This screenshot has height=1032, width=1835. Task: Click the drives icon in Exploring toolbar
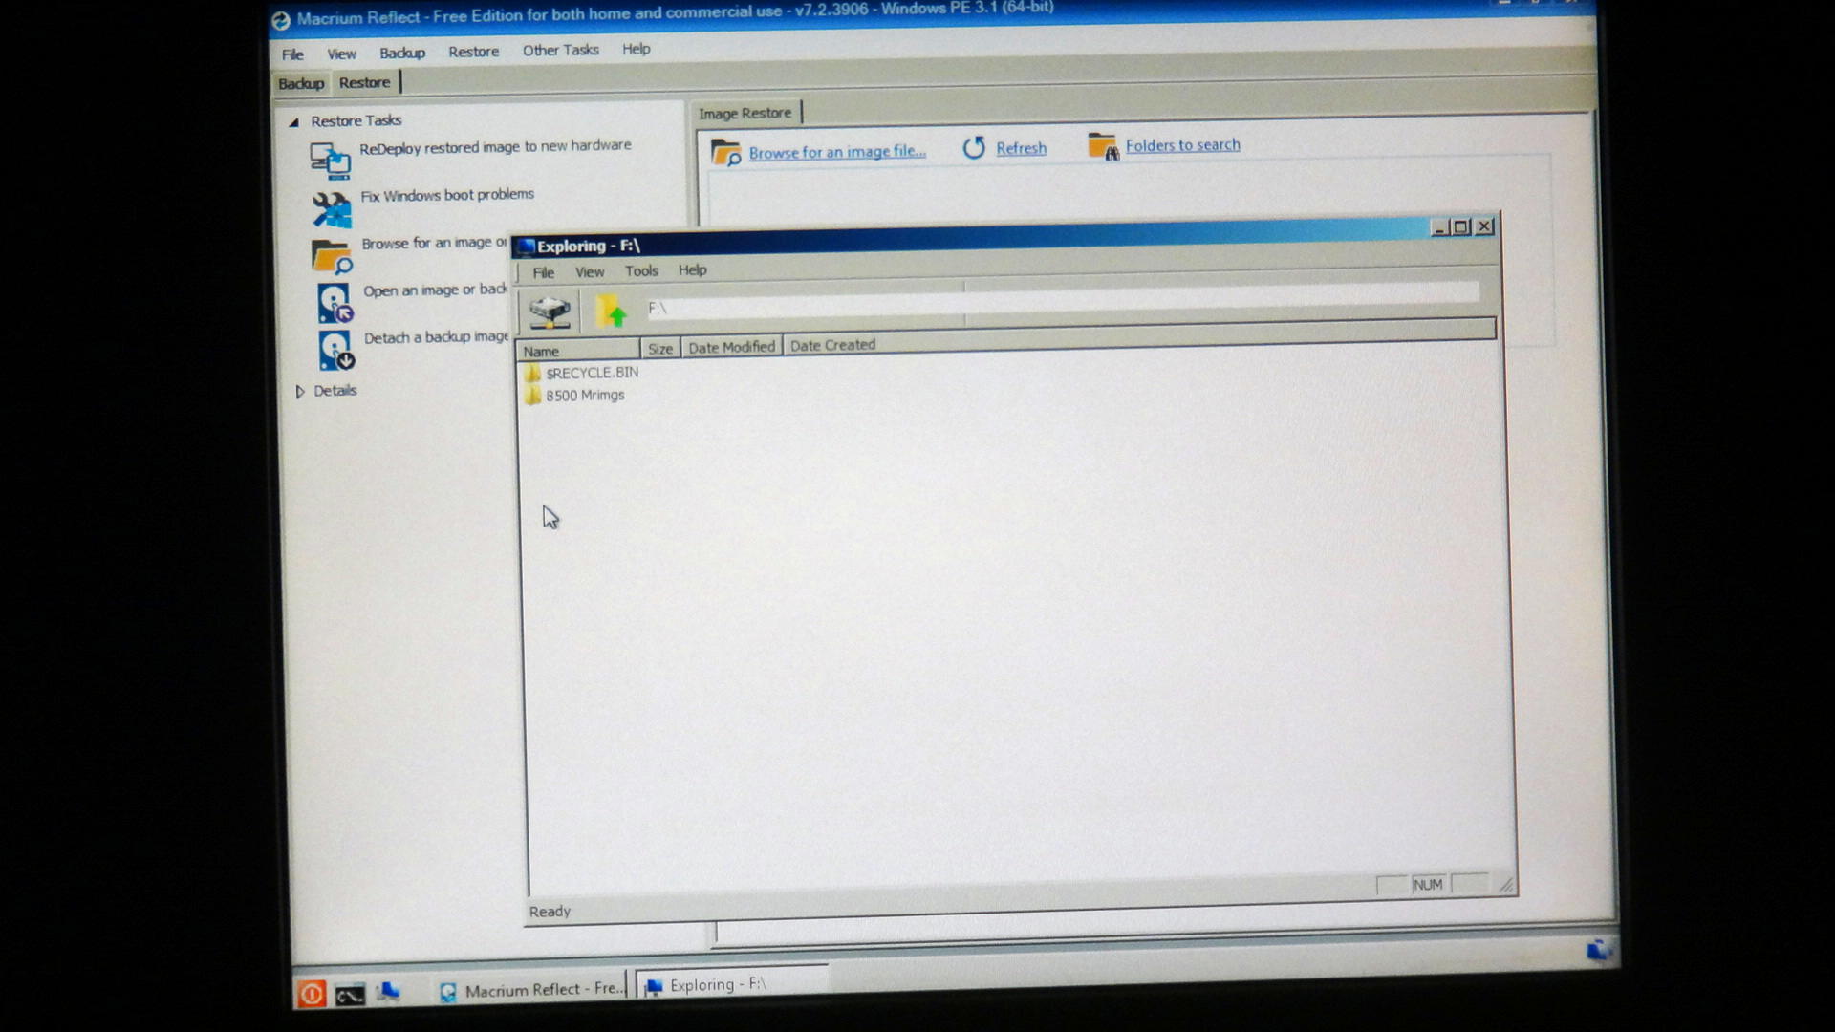(550, 312)
